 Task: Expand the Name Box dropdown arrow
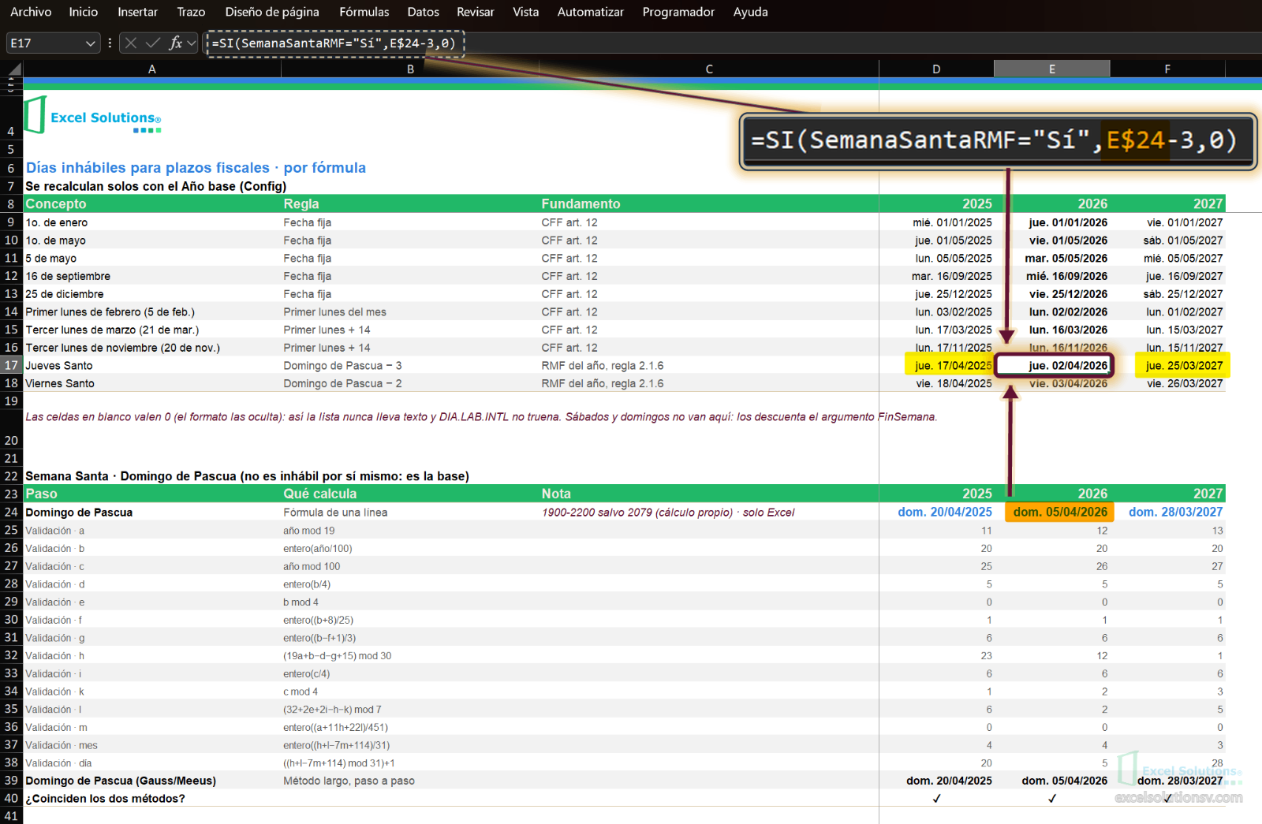point(90,43)
